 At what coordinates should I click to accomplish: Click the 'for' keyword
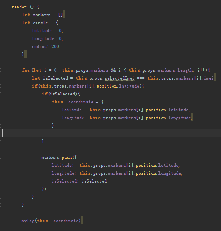coord(26,70)
